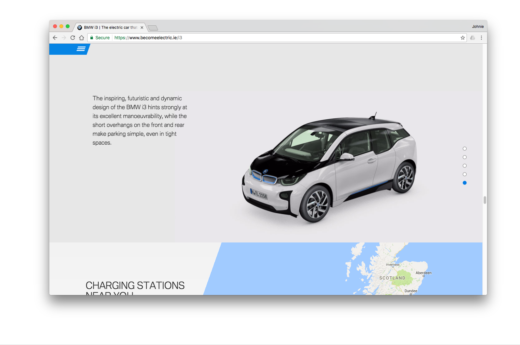Click the browser forward arrow

coord(64,38)
